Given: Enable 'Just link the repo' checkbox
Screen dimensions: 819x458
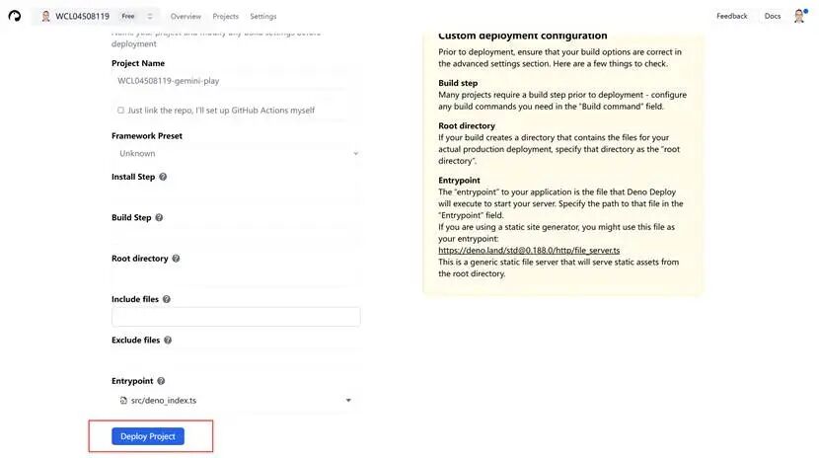Looking at the screenshot, I should coord(120,111).
